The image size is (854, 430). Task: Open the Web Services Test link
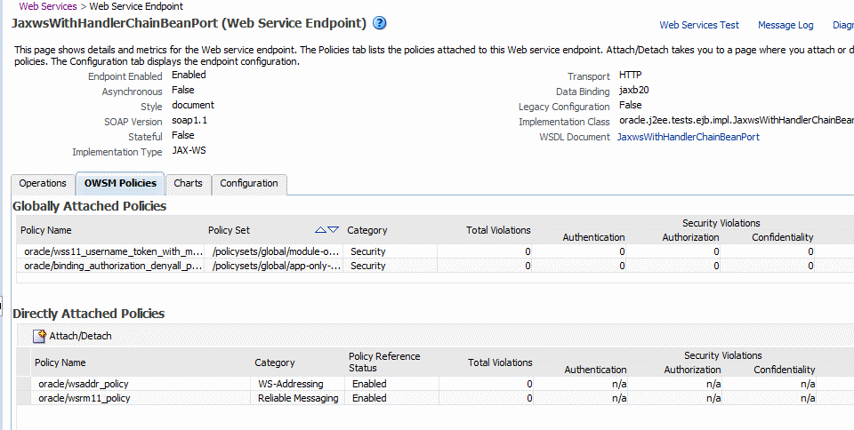tap(698, 25)
